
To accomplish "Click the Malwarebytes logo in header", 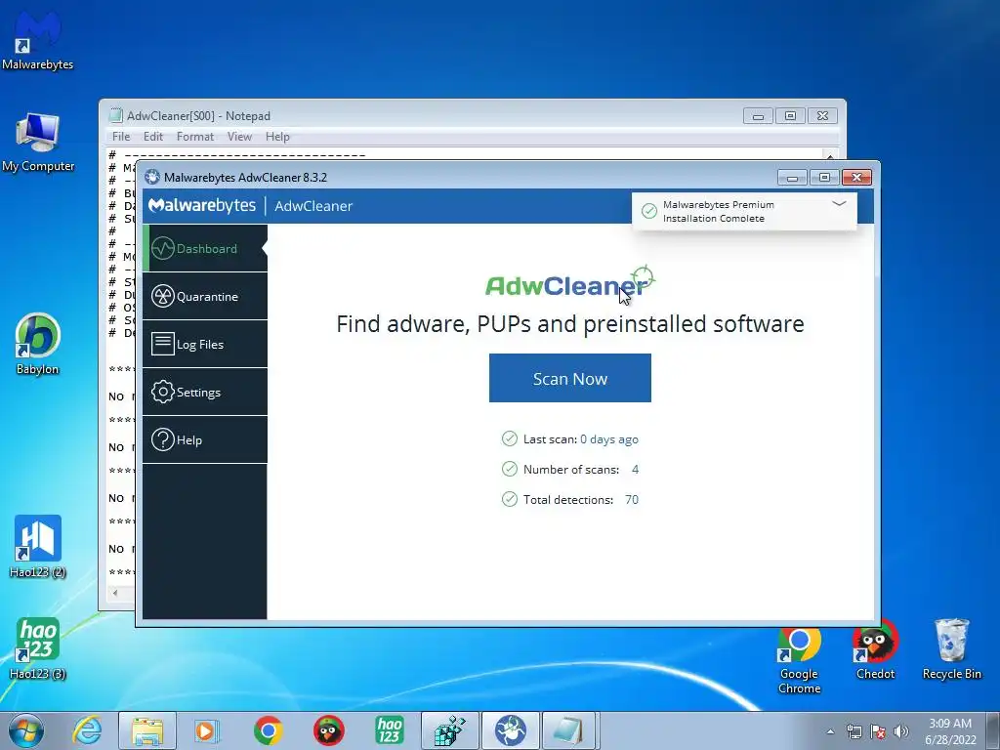I will click(201, 205).
